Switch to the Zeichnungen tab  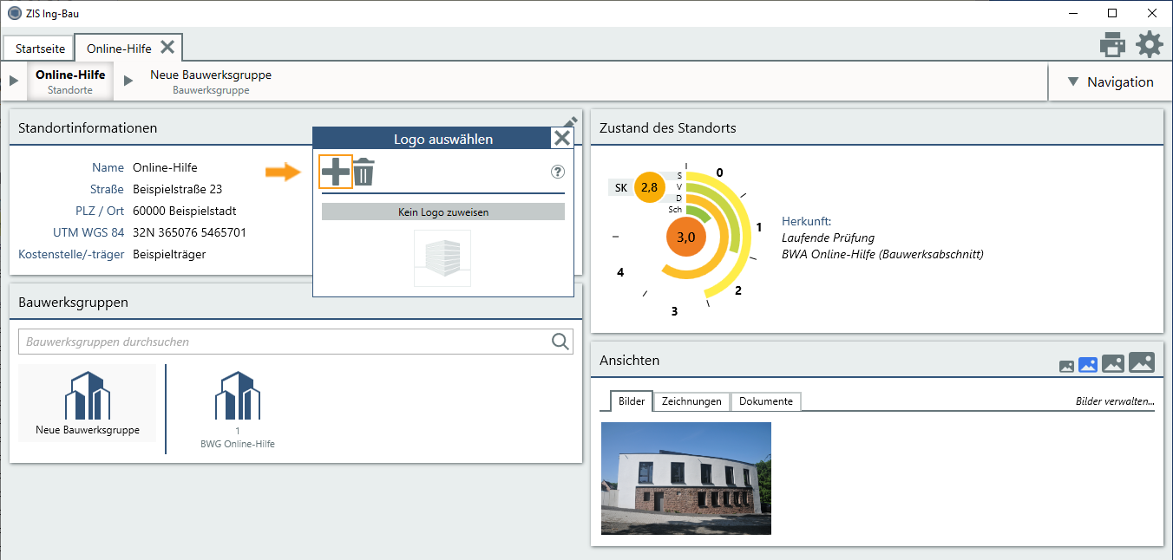pyautogui.click(x=691, y=401)
